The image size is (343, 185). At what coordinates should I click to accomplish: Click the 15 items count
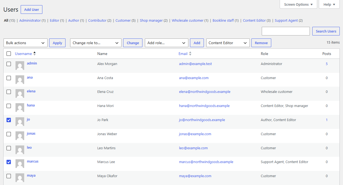pos(333,43)
